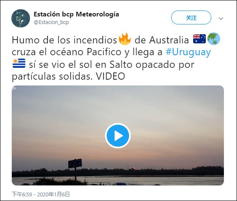Click the Uruguay flag emoji

(19, 63)
